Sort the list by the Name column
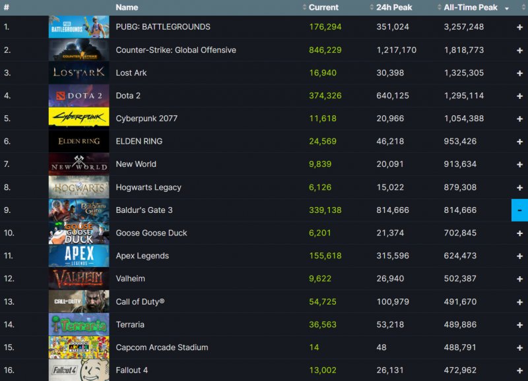Image resolution: width=528 pixels, height=381 pixels. click(125, 7)
